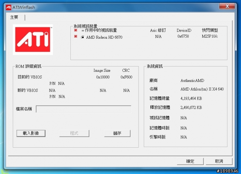Click the 釋放記憶體 label

(x=160, y=107)
